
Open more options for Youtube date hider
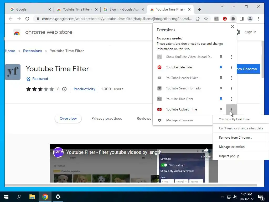[x=231, y=67]
